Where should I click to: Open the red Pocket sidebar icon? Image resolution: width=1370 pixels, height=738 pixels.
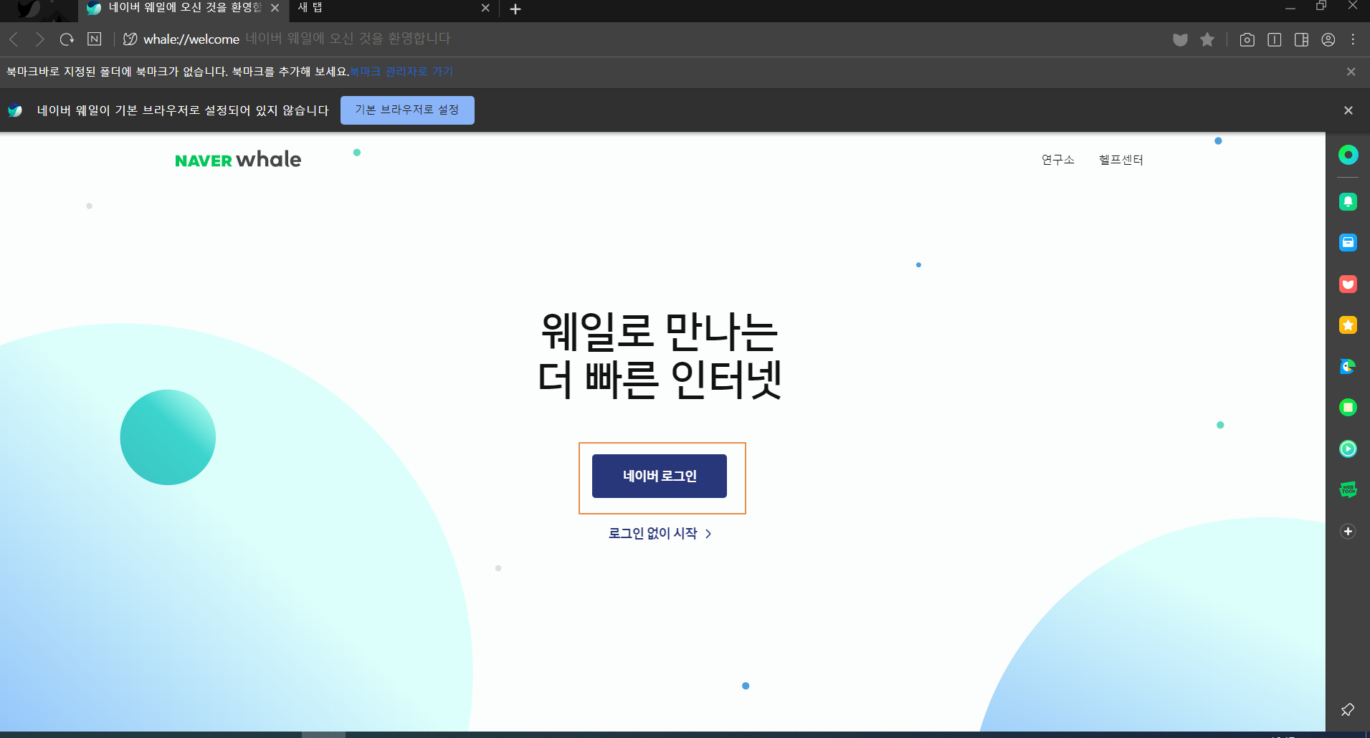tap(1348, 284)
